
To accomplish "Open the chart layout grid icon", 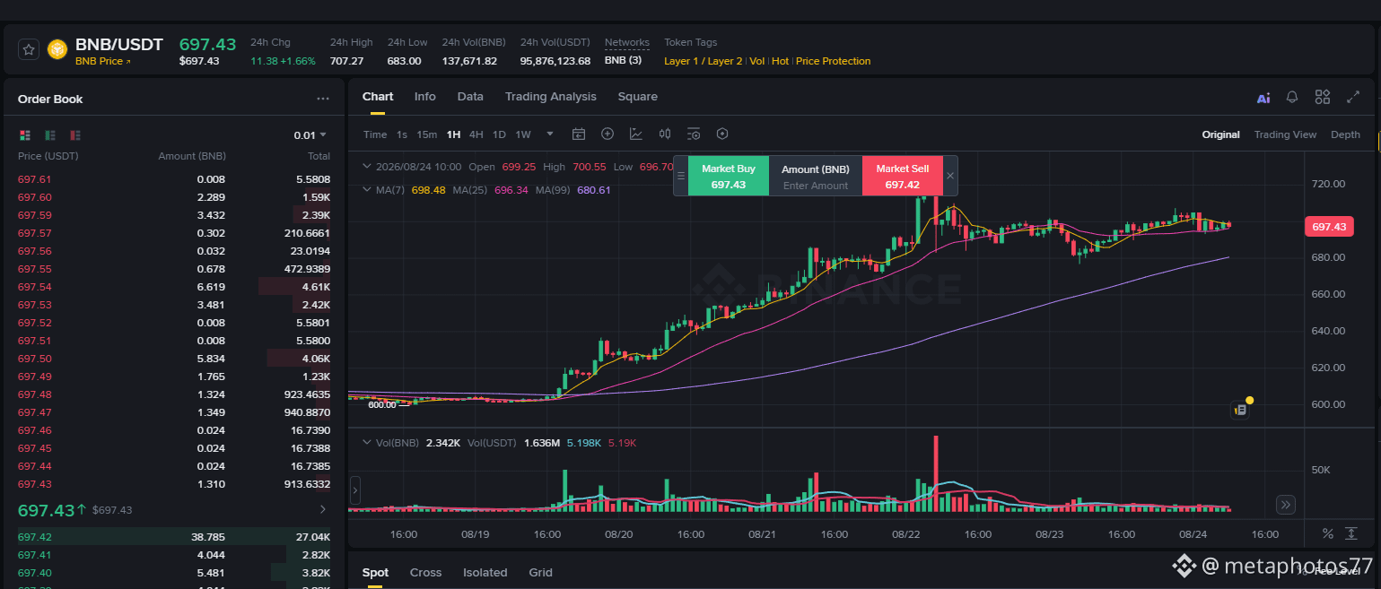I will click(1323, 97).
